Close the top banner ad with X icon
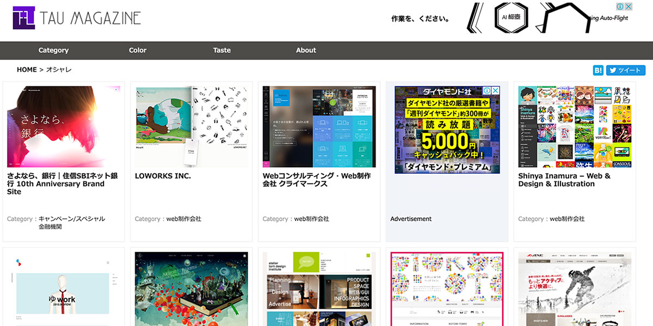This screenshot has width=653, height=326. [x=628, y=7]
